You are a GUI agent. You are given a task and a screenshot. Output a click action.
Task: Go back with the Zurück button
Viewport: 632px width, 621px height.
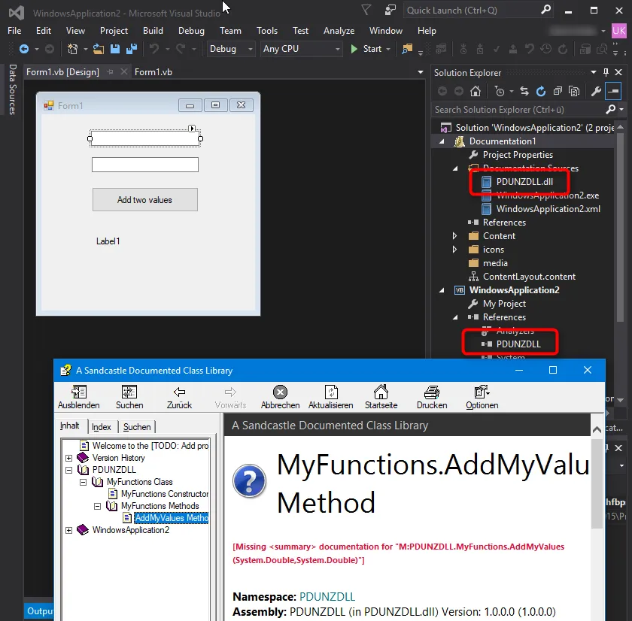click(179, 397)
